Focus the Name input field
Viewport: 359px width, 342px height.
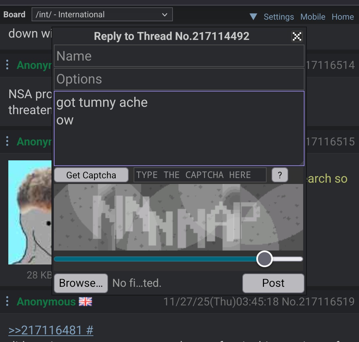point(179,56)
